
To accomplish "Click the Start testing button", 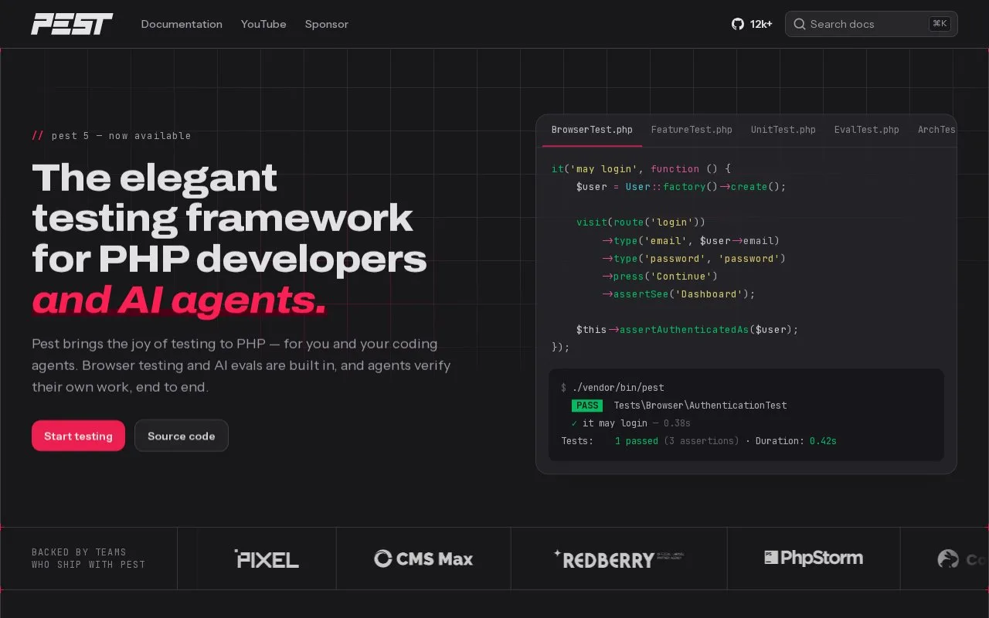I will 78,436.
